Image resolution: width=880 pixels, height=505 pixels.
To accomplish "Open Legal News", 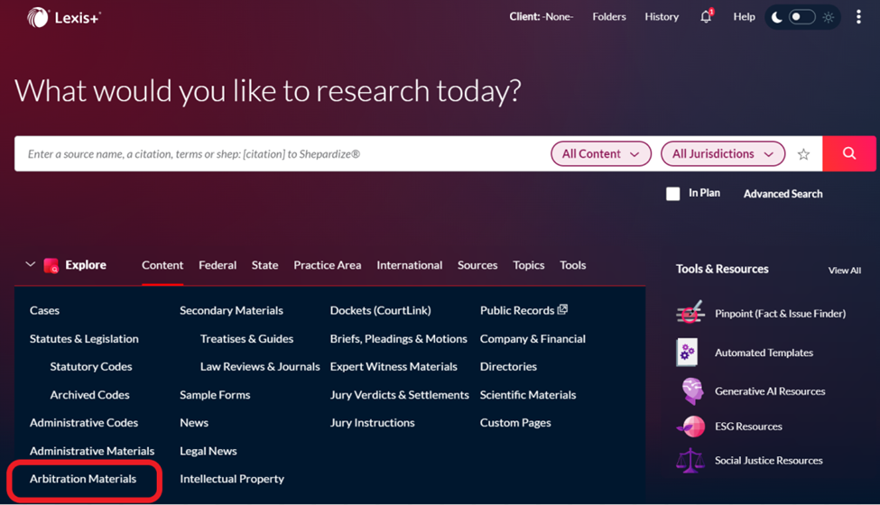I will tap(208, 451).
